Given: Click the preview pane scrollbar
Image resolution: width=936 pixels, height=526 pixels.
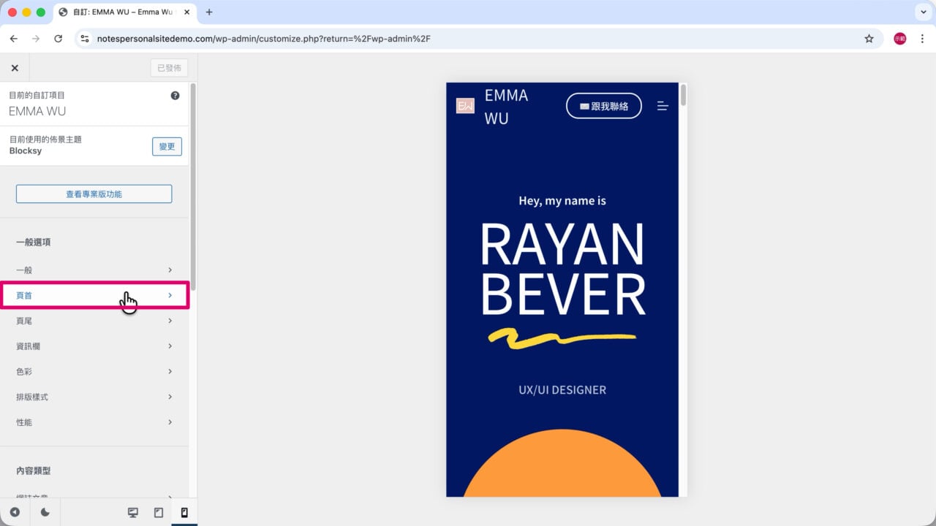Looking at the screenshot, I should (683, 96).
